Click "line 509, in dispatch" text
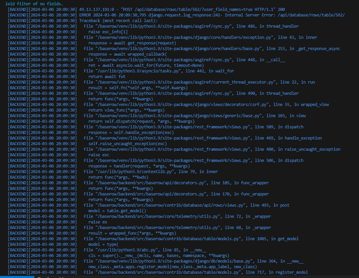The height and width of the screenshot is (278, 359). (279, 127)
